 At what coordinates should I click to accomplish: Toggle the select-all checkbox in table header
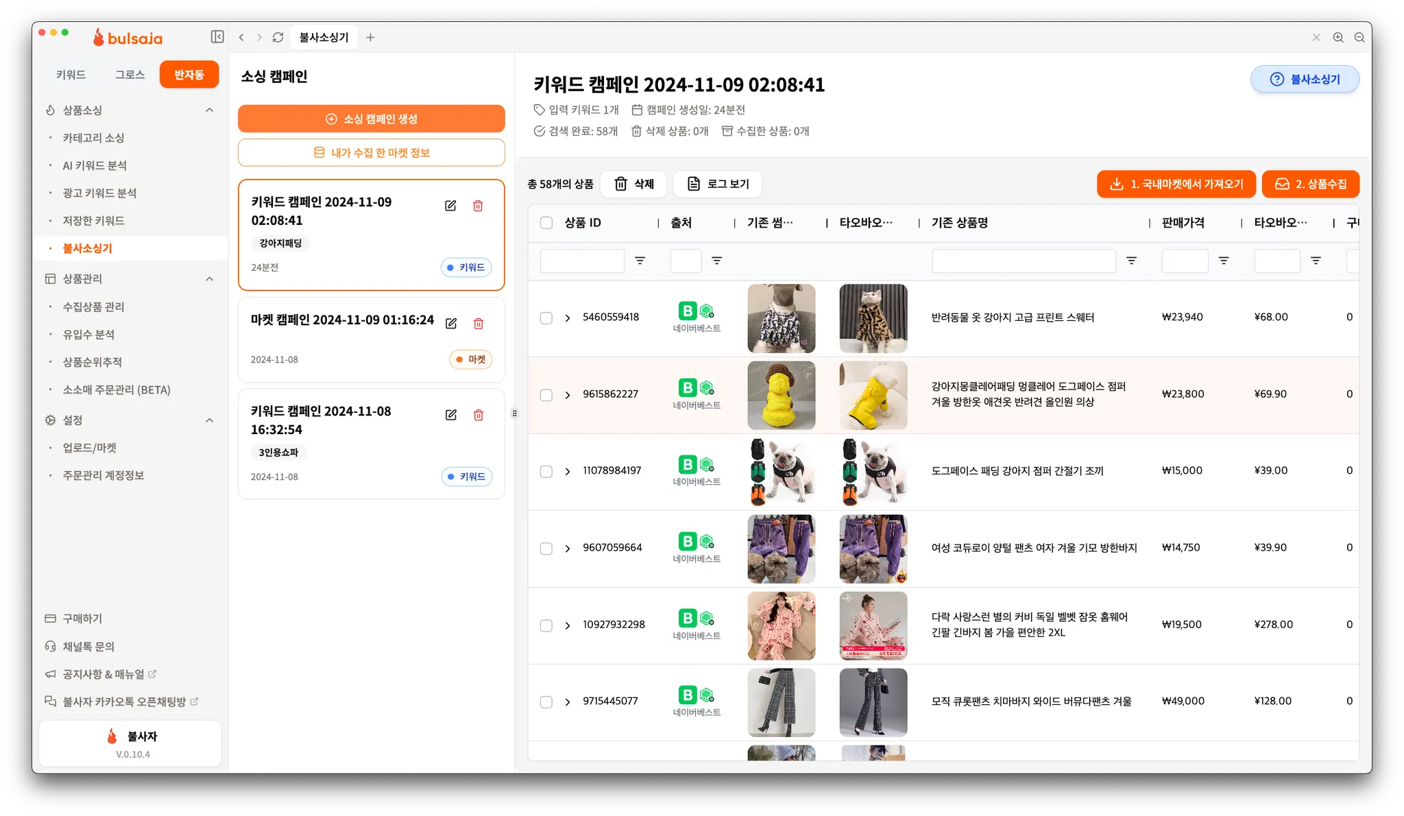click(546, 223)
